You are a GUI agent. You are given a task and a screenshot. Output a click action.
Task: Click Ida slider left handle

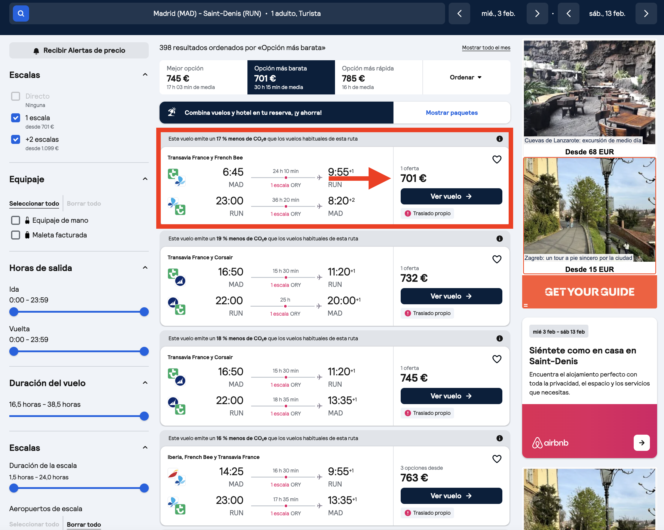pyautogui.click(x=14, y=312)
